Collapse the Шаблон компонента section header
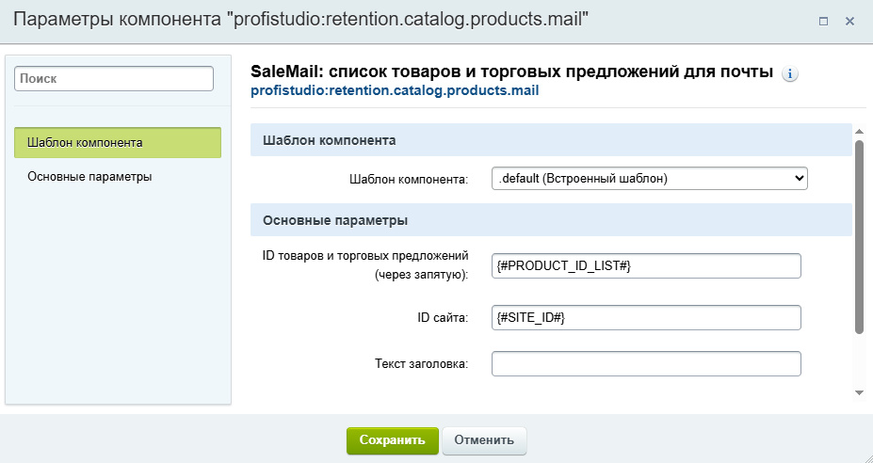 click(x=551, y=140)
